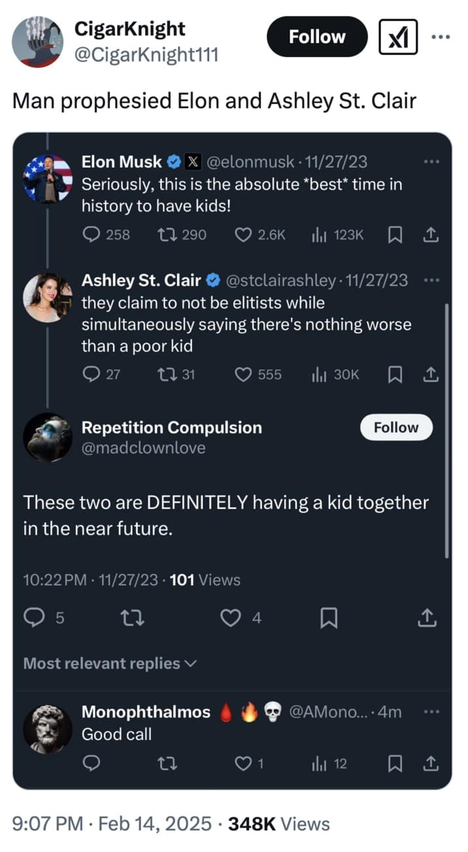The image size is (468, 852).
Task: Bookmark Ashley St. Clair's reply
Action: click(394, 374)
